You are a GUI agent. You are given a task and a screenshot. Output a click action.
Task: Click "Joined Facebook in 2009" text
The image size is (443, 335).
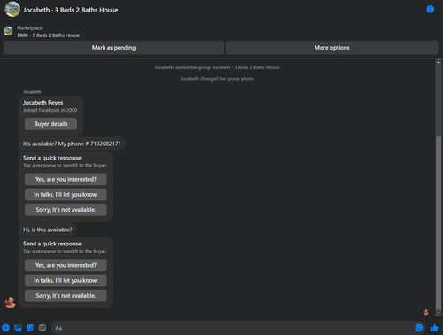(51, 110)
